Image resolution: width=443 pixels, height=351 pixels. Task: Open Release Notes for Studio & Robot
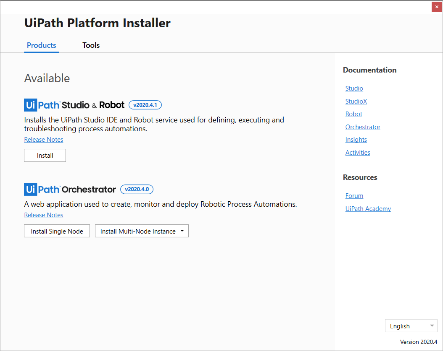coord(44,140)
